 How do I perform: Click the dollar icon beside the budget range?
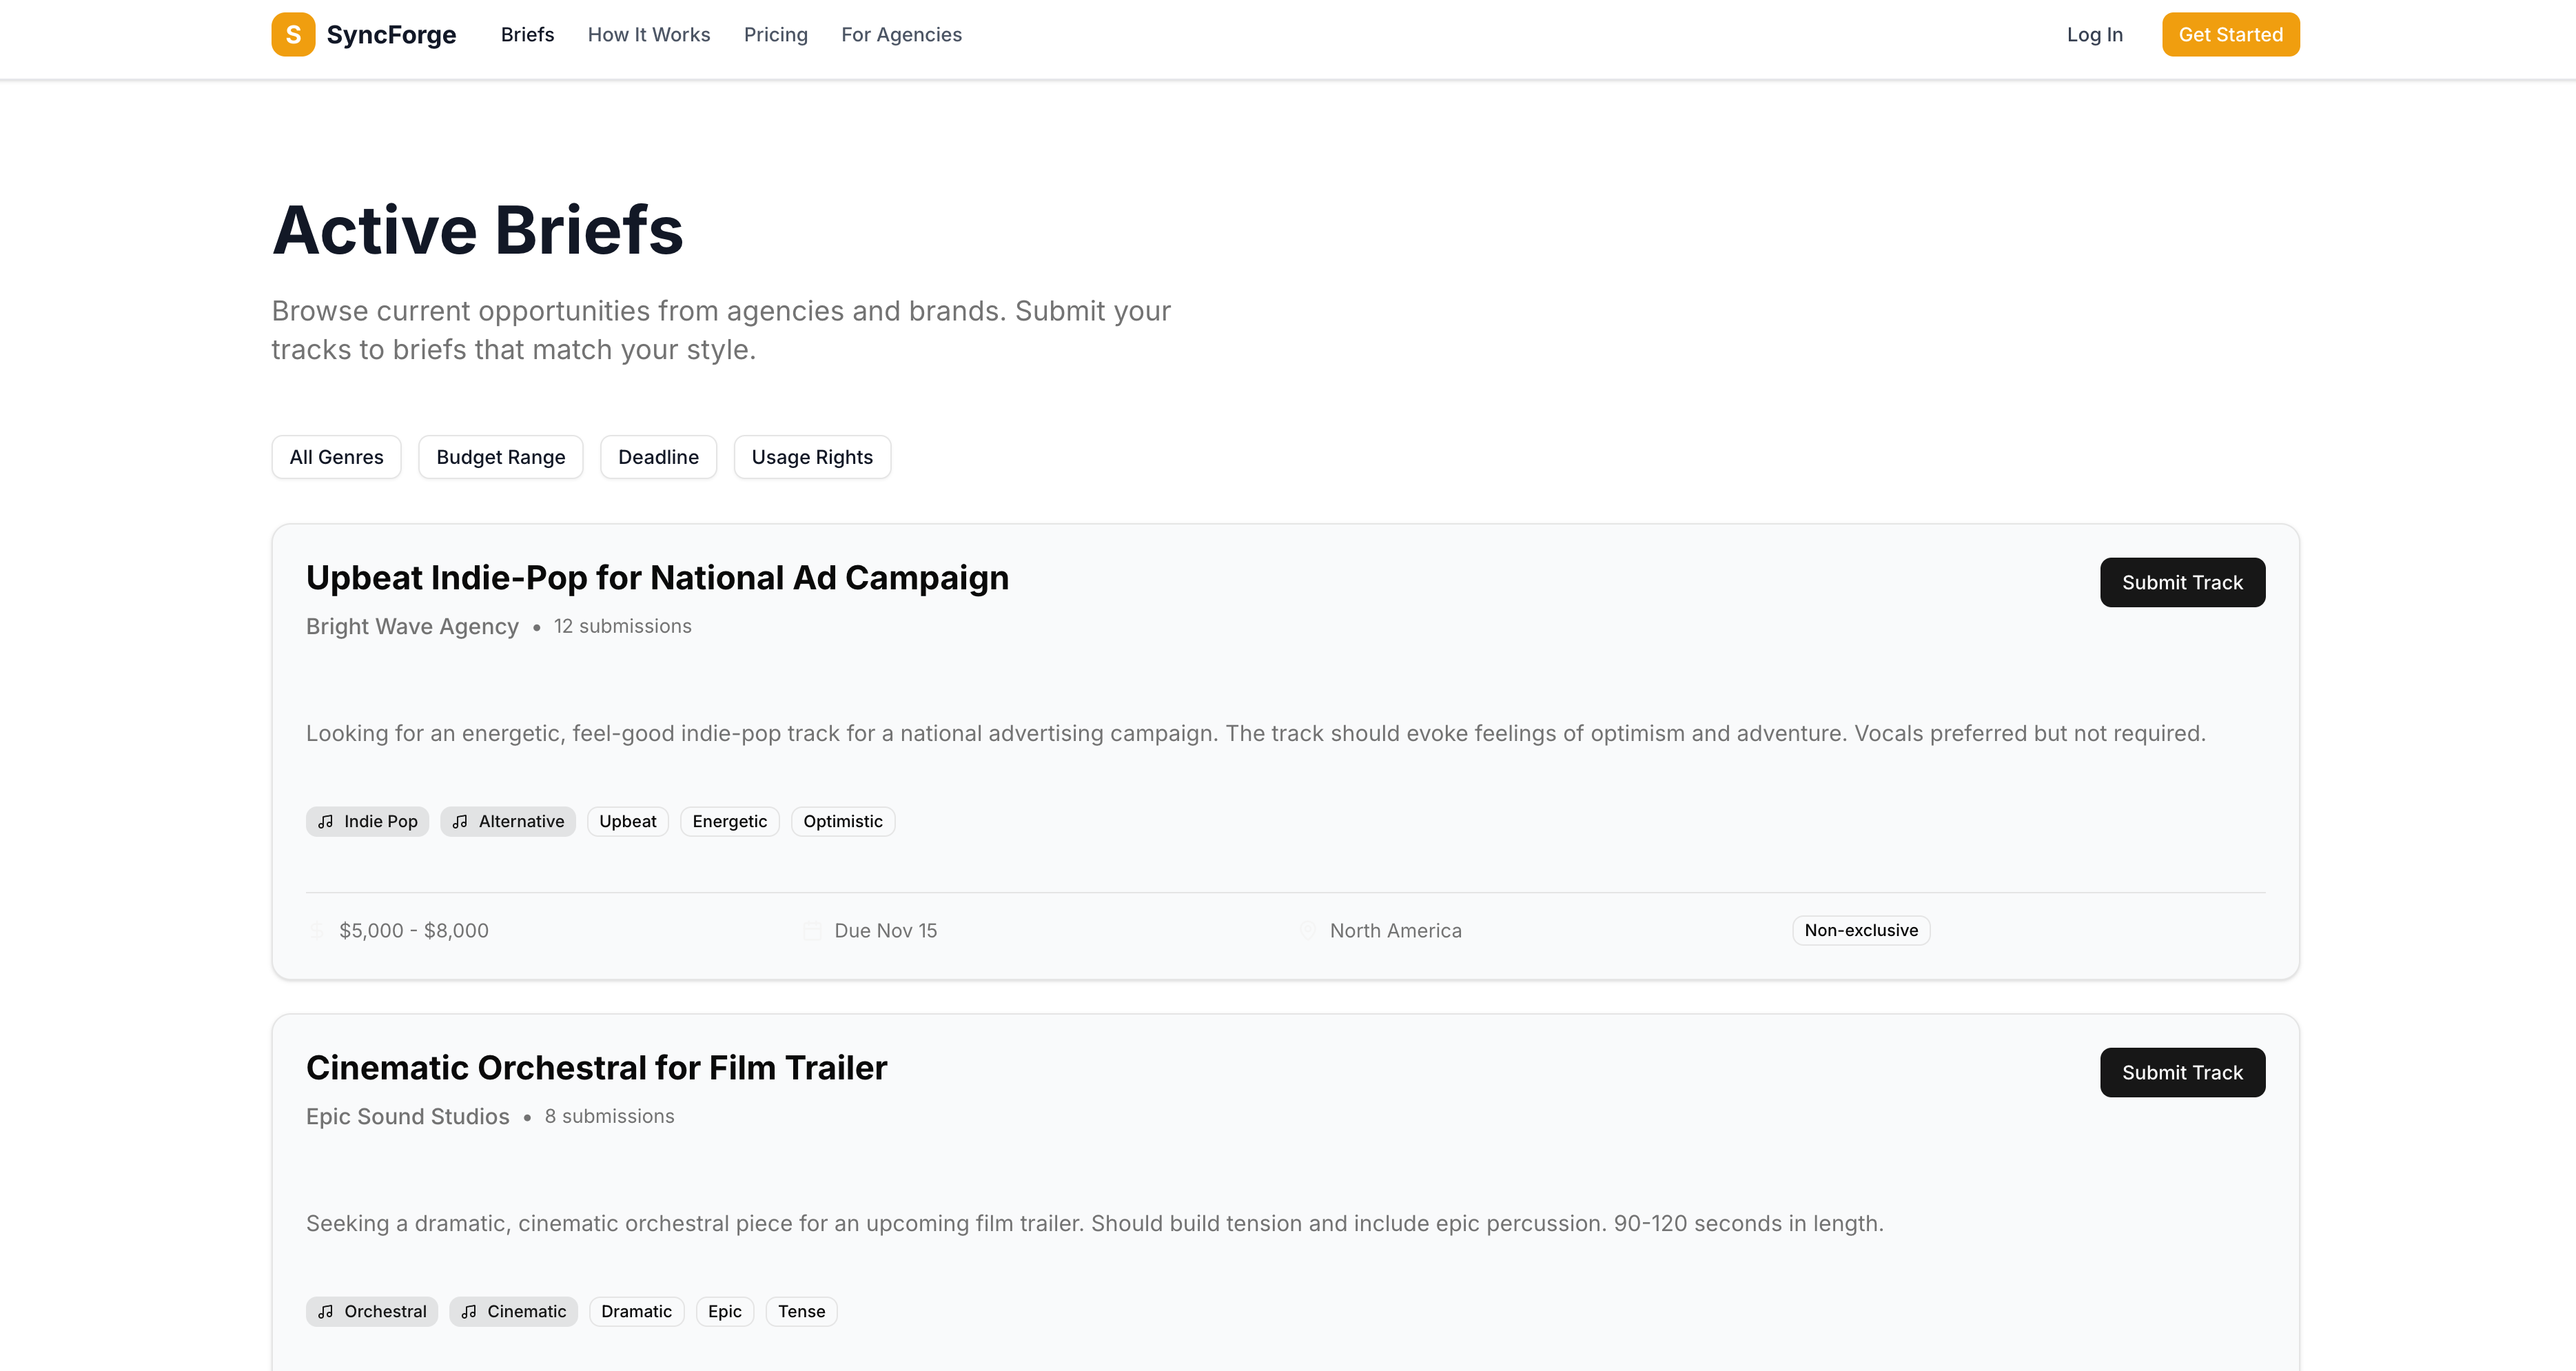(x=316, y=930)
